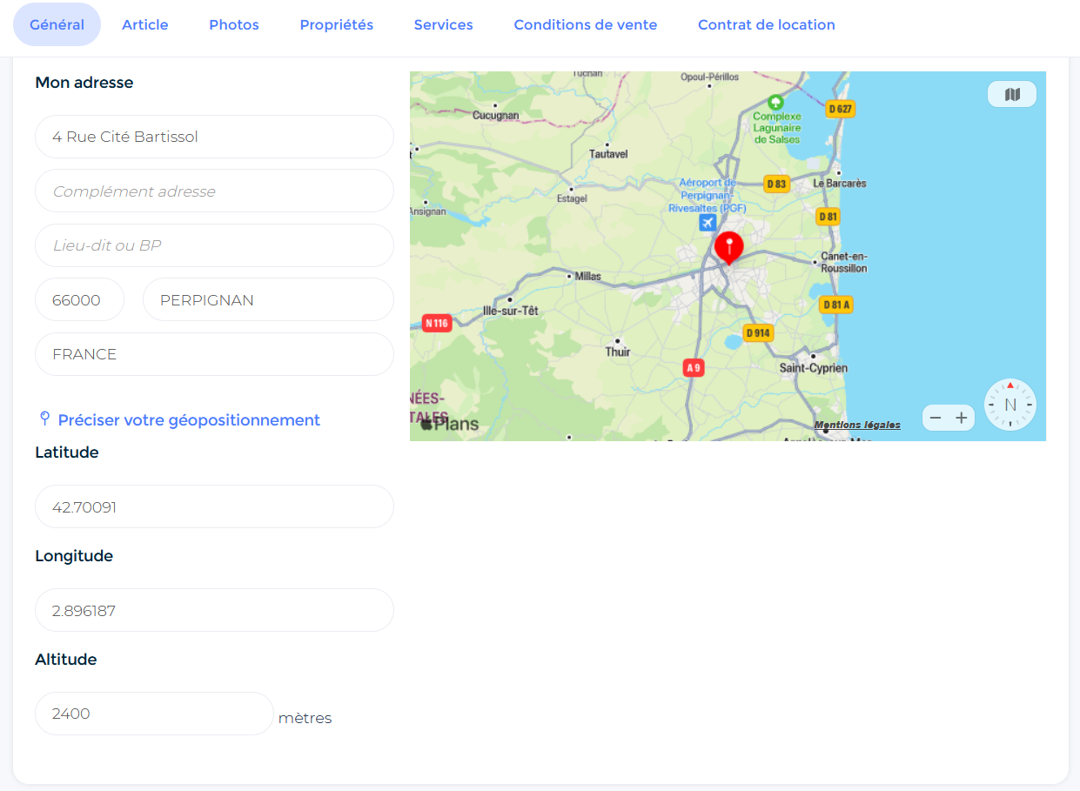
Task: Click the Cucugnan map label
Action: point(495,115)
